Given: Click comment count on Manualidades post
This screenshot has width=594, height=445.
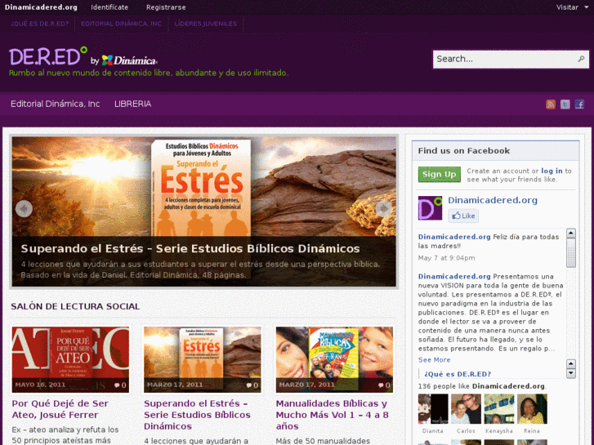Looking at the screenshot, I should [384, 385].
